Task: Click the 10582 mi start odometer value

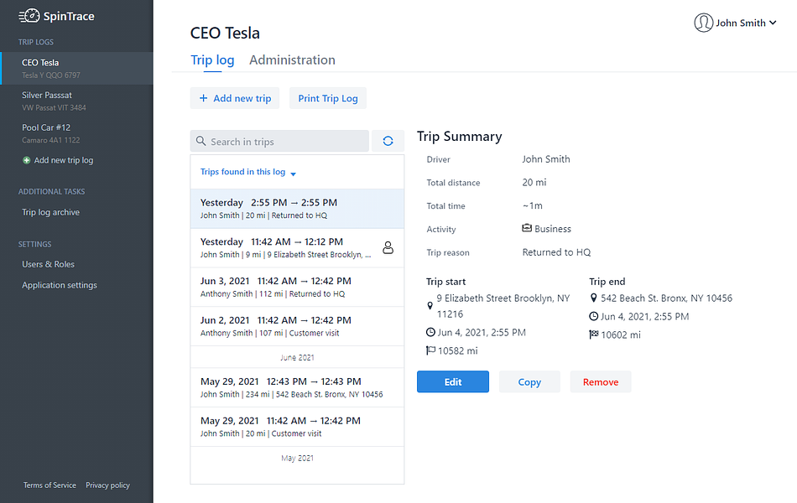Action: point(458,350)
